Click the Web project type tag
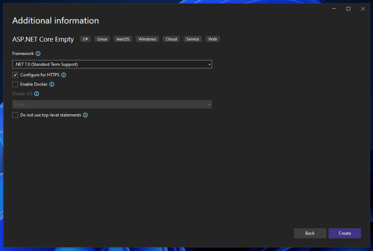Image resolution: width=373 pixels, height=251 pixels. click(x=213, y=39)
